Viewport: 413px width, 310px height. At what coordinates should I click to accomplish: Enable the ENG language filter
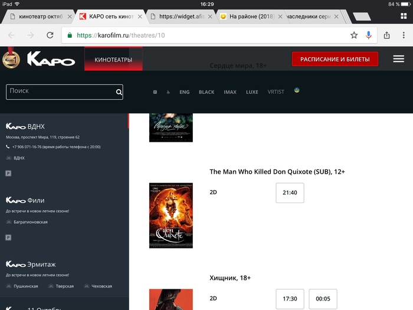185,92
